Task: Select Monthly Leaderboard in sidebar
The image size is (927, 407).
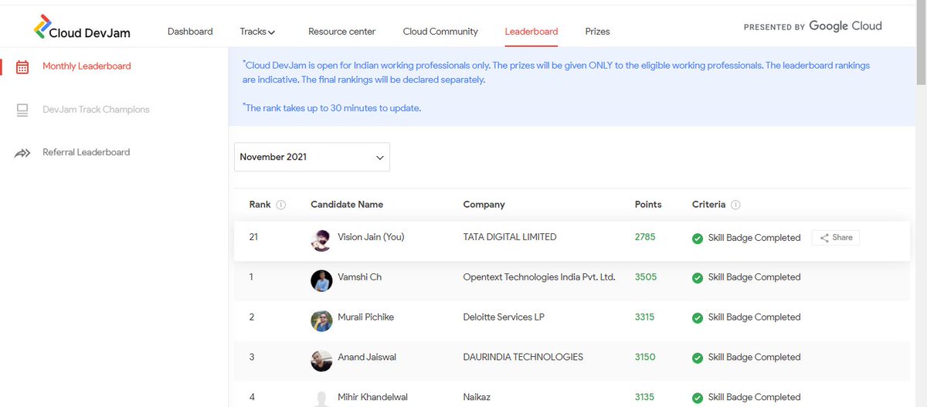Action: tap(87, 66)
